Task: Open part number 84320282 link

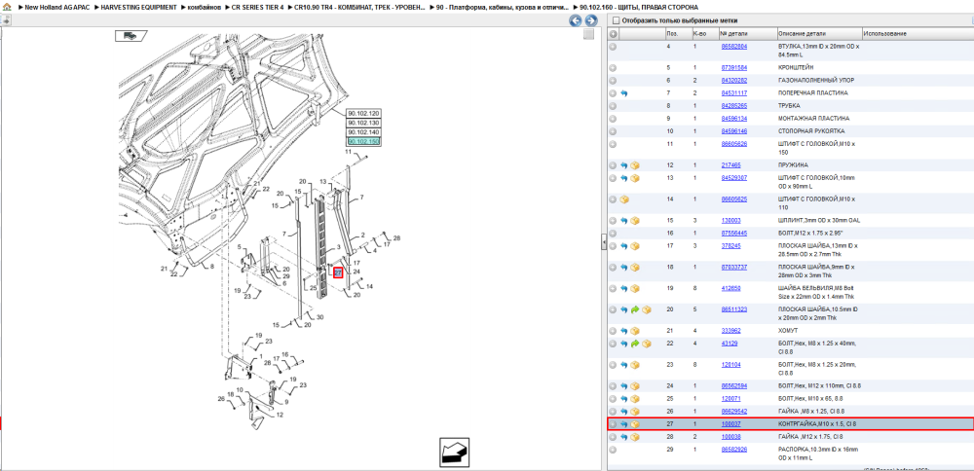Action: tap(734, 81)
